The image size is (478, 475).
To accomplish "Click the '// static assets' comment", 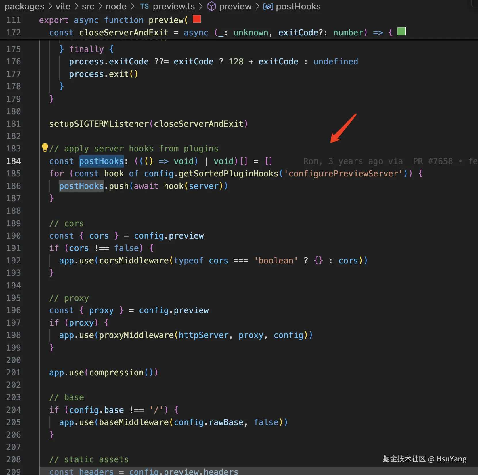I will pos(89,459).
